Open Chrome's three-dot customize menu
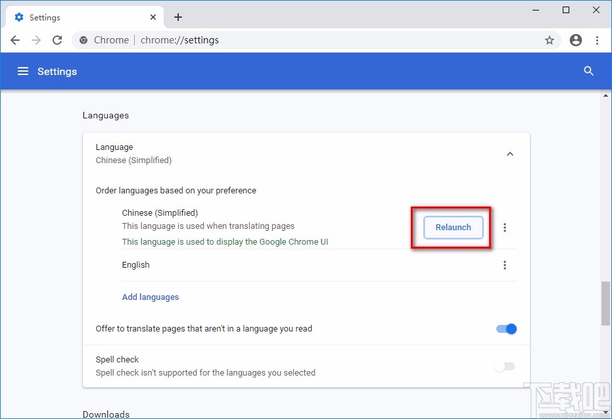This screenshot has height=419, width=612. (x=597, y=40)
